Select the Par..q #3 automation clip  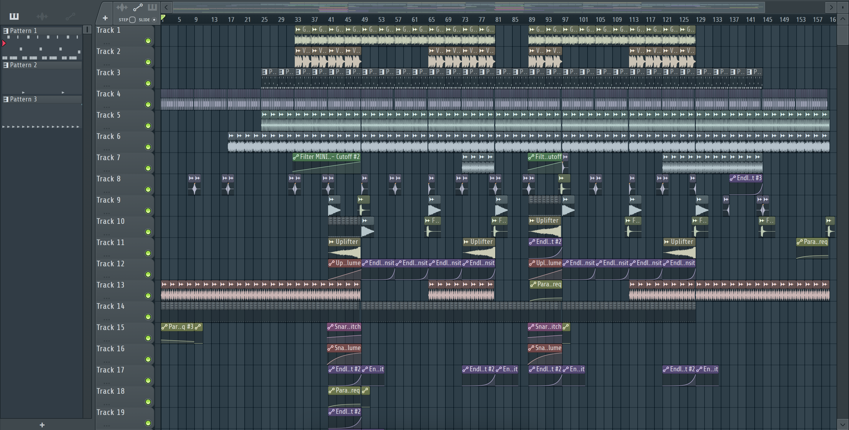pyautogui.click(x=178, y=333)
